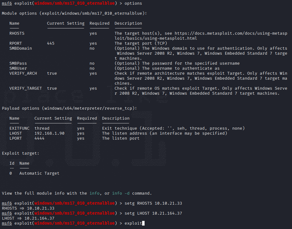This screenshot has height=229, width=292.
Task: Click "(Optional) The password for the specified username" description
Action: point(177,63)
